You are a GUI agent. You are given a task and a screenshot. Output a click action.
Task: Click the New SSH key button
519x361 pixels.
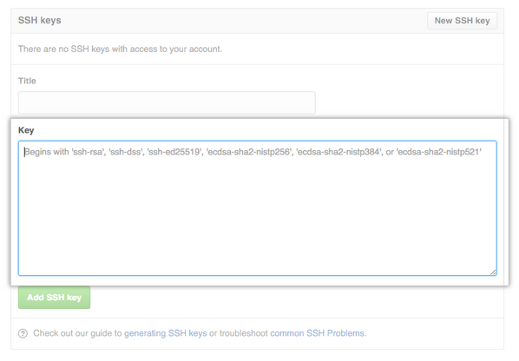(x=462, y=21)
